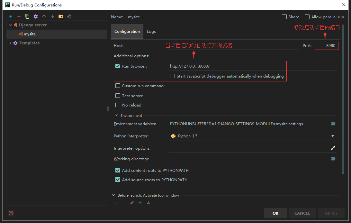Add a new configuration with the plus icon
The image size is (351, 223).
(x=11, y=16)
